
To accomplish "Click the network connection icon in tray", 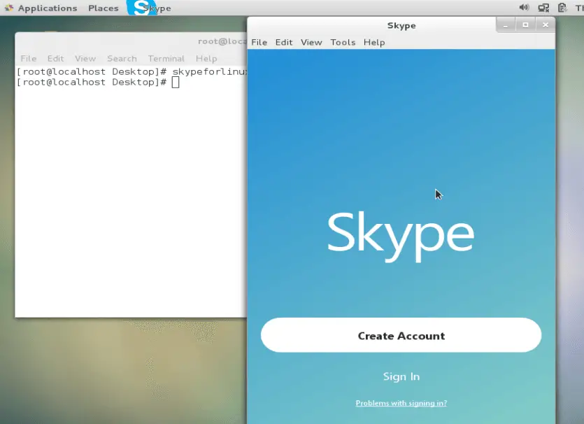I will tap(543, 8).
